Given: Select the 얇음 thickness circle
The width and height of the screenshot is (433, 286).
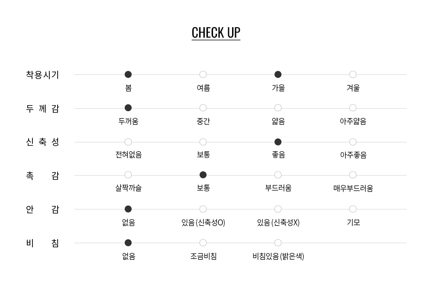Looking at the screenshot, I should (x=278, y=108).
